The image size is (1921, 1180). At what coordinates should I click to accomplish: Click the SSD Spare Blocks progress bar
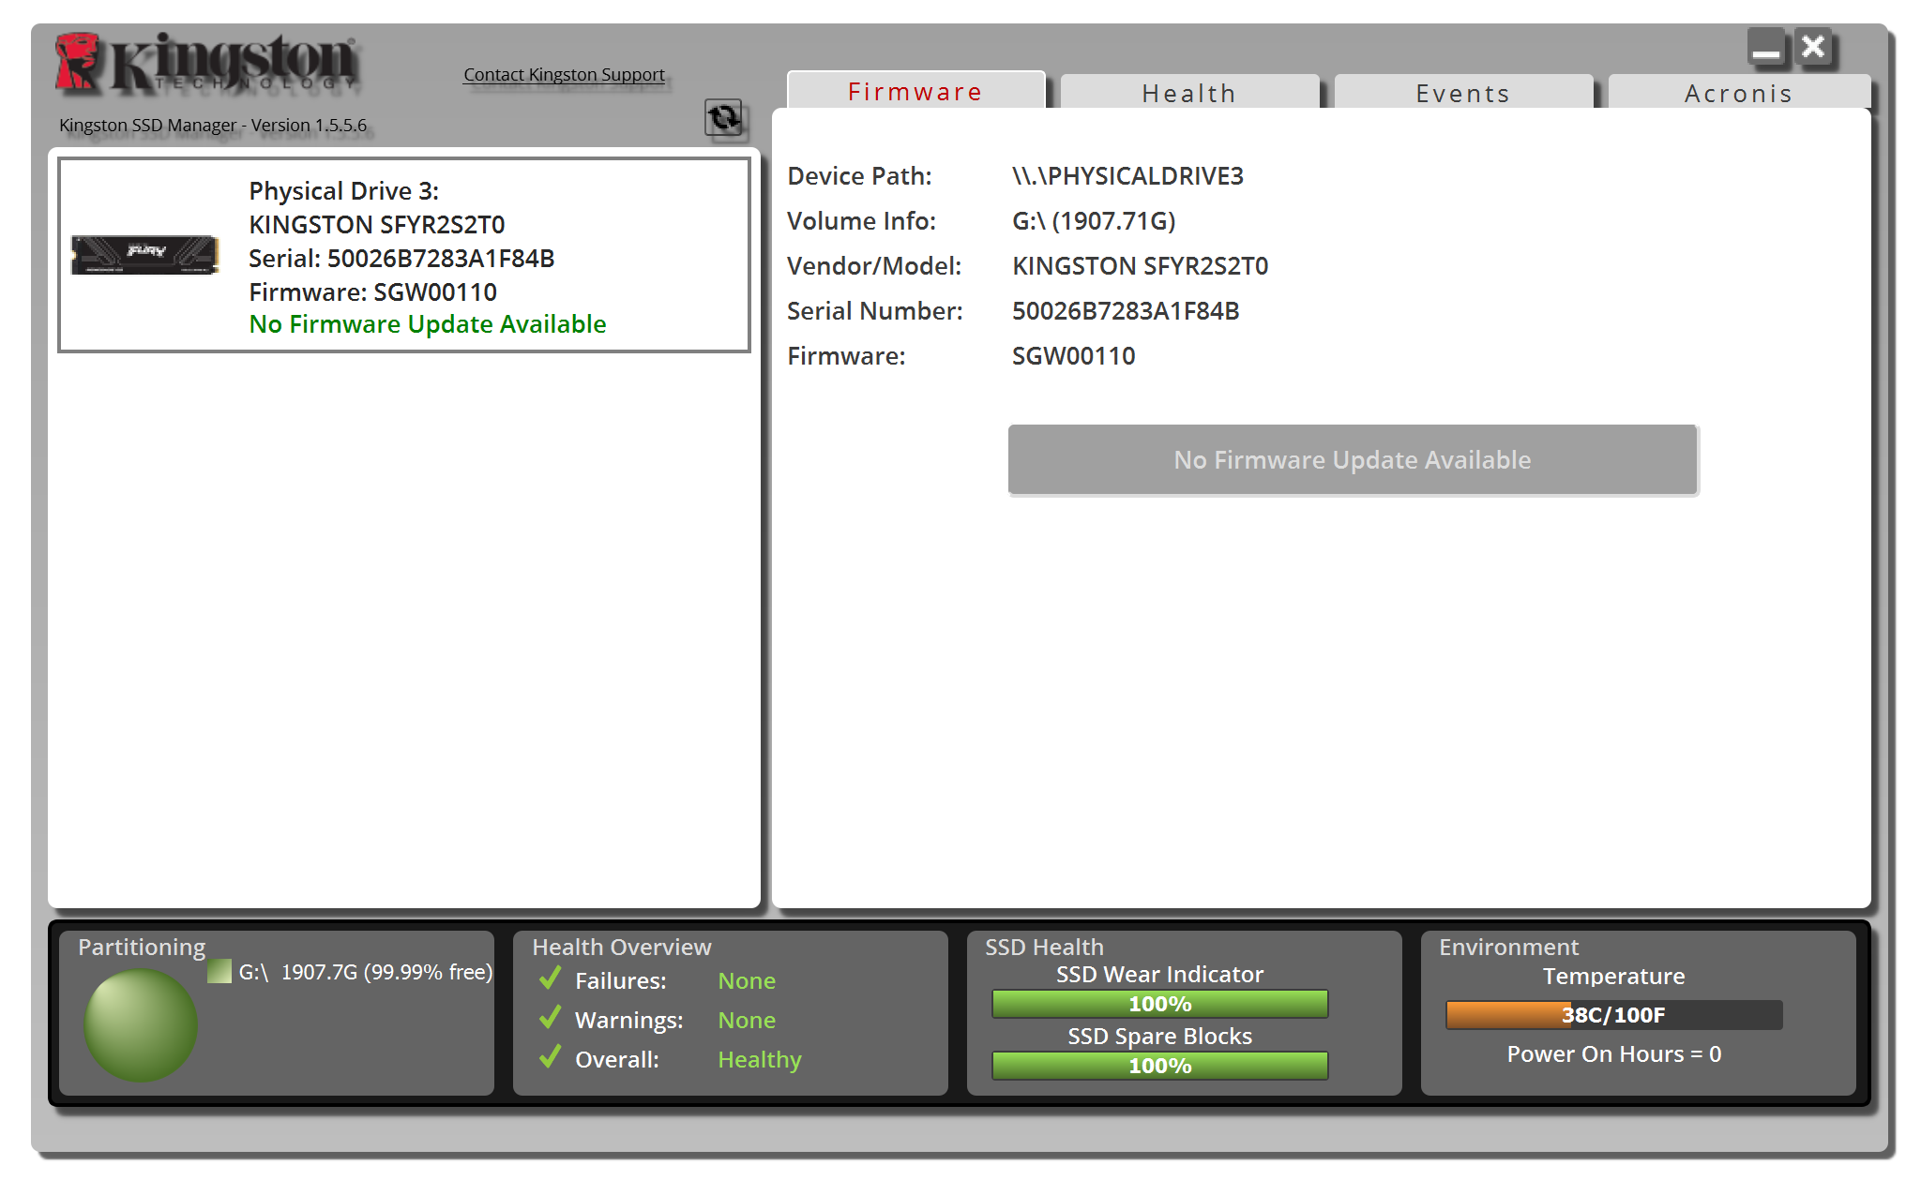click(x=1159, y=1066)
